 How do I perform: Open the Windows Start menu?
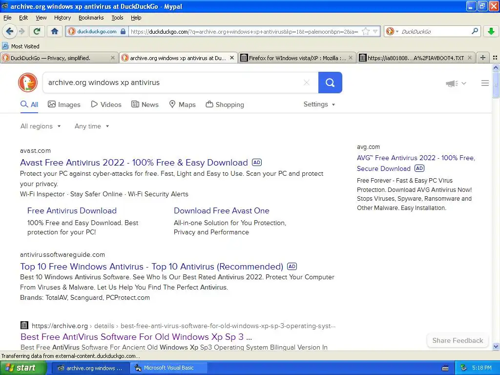click(23, 368)
